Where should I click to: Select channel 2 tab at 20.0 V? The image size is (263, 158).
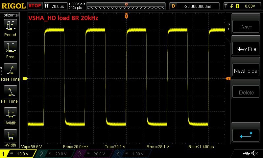pyautogui.click(x=55, y=154)
